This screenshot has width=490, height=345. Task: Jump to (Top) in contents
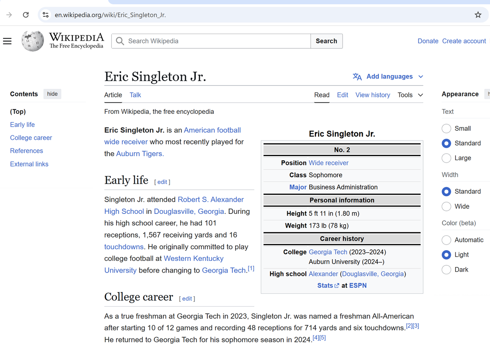(18, 112)
